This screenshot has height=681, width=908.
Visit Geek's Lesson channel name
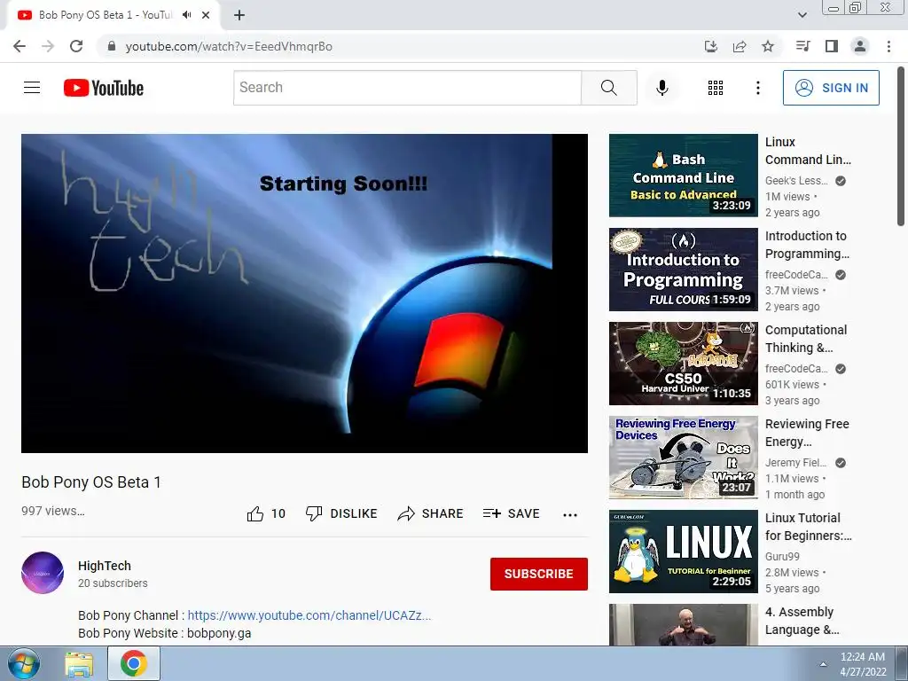[796, 181]
